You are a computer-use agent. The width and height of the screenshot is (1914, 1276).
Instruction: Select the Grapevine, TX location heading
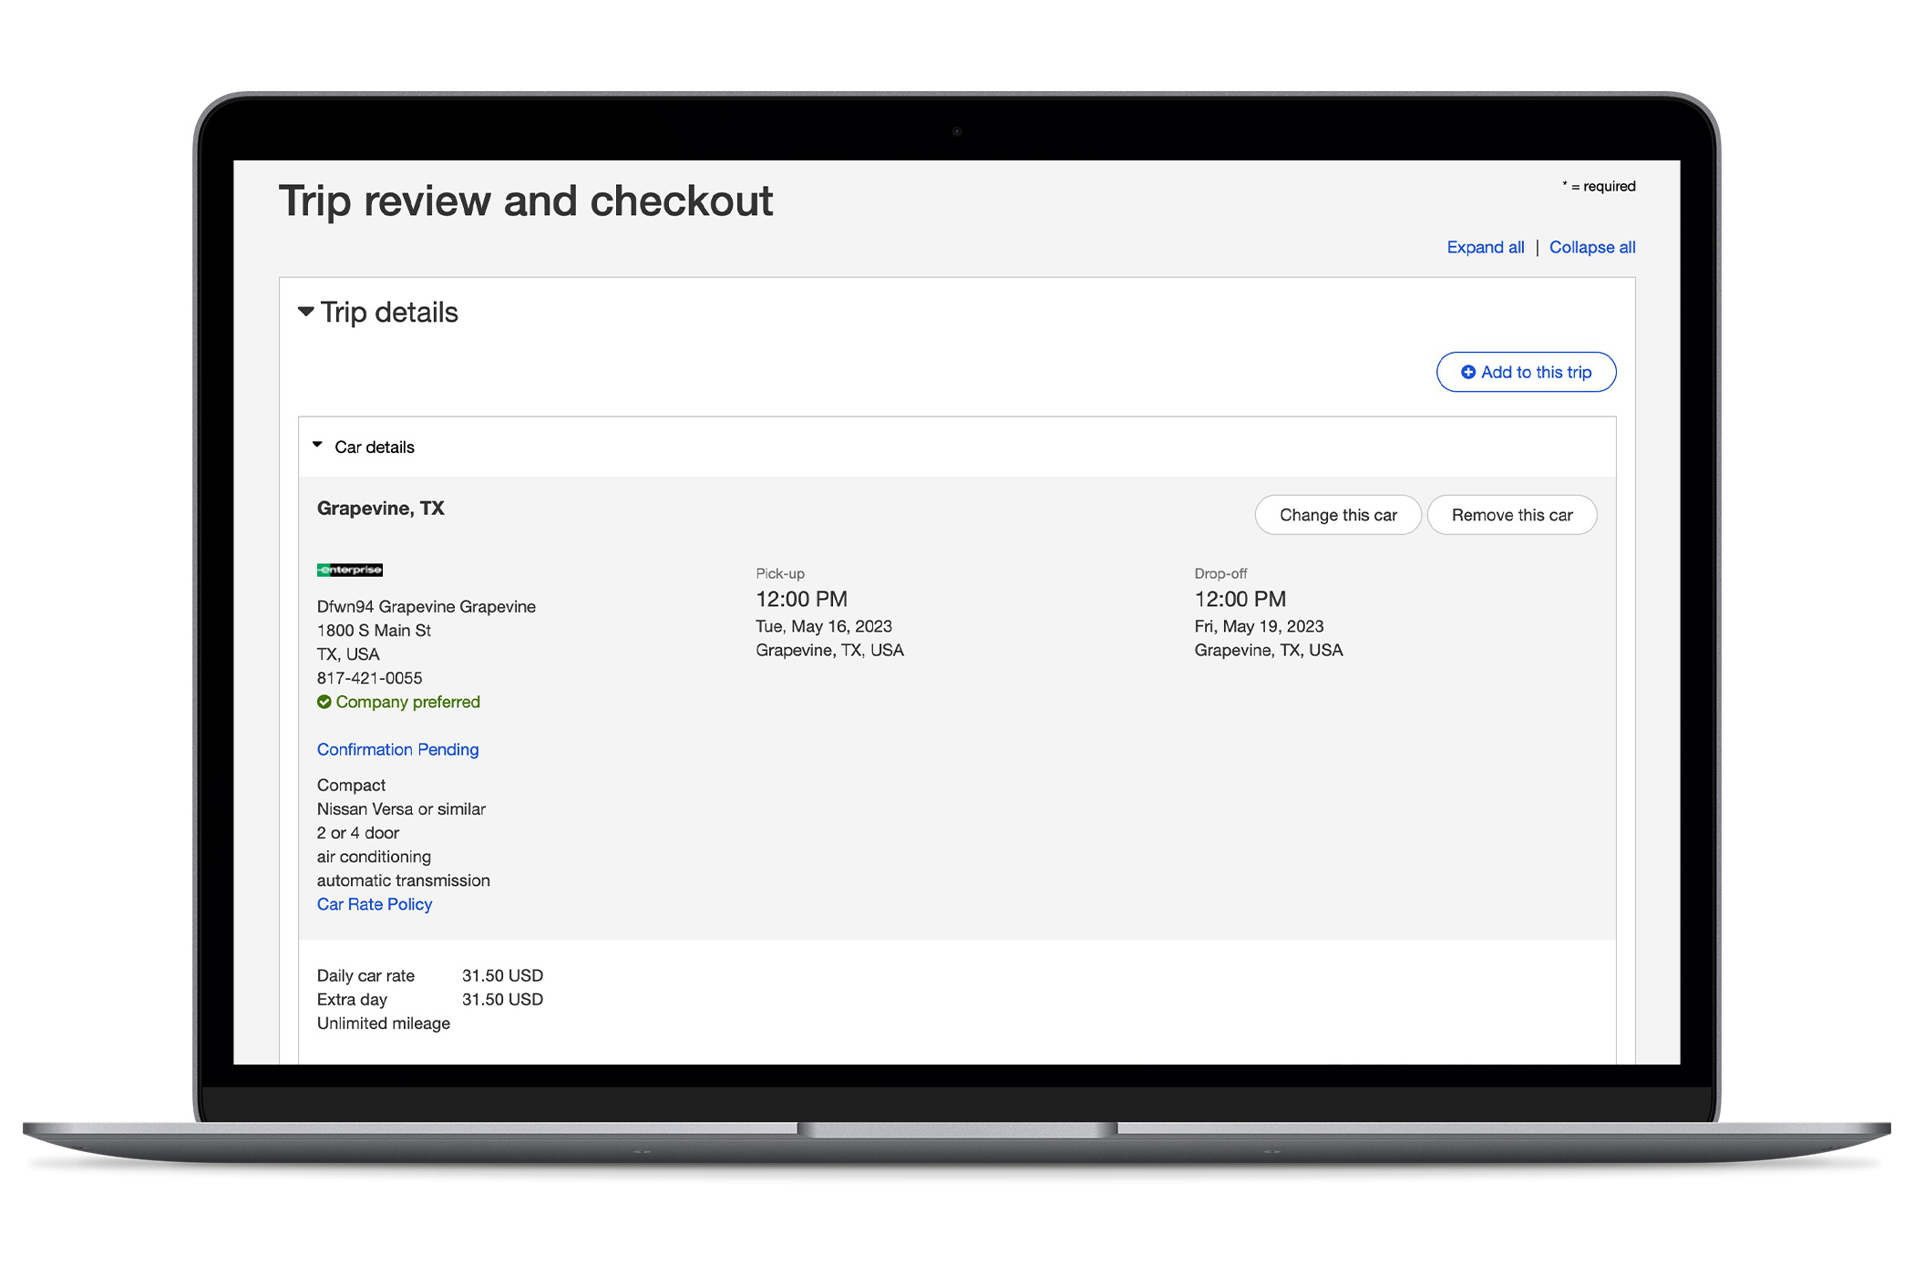380,509
